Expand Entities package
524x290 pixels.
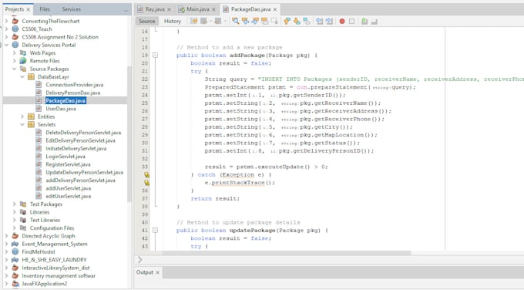[22, 116]
